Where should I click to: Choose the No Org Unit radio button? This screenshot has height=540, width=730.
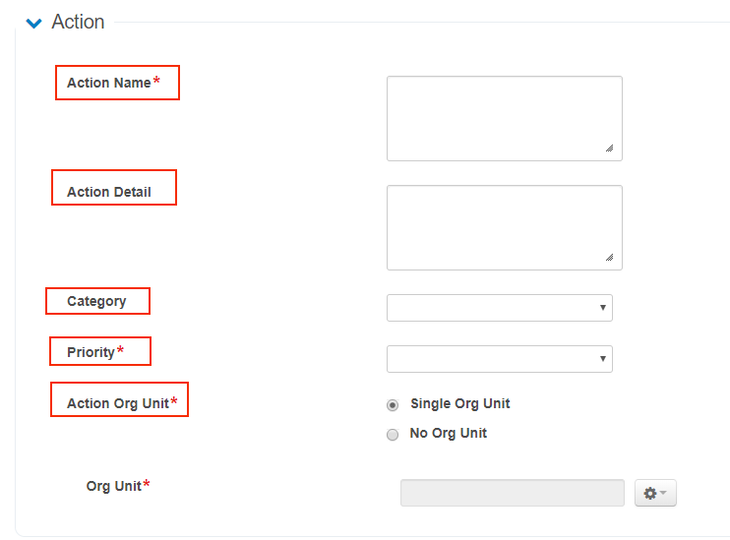coord(393,434)
